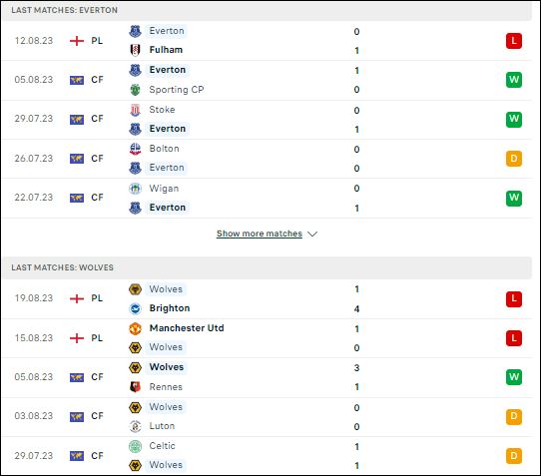The height and width of the screenshot is (476, 541).
Task: Click the Bolton club crest icon
Action: click(x=135, y=149)
